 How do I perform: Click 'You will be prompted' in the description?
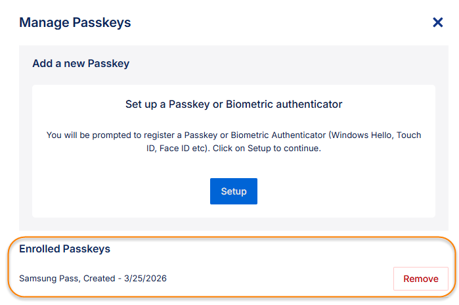89,135
